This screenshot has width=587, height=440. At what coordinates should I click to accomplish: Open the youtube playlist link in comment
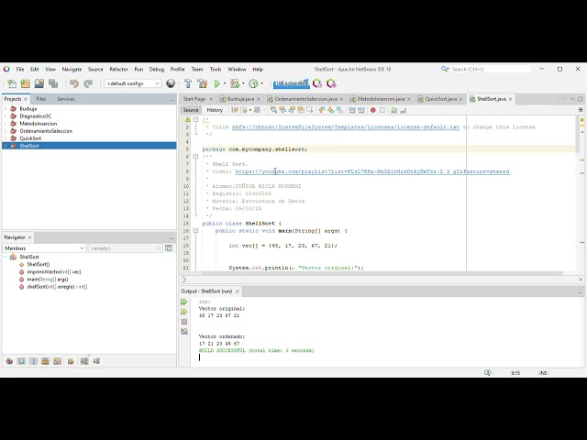[x=372, y=171]
